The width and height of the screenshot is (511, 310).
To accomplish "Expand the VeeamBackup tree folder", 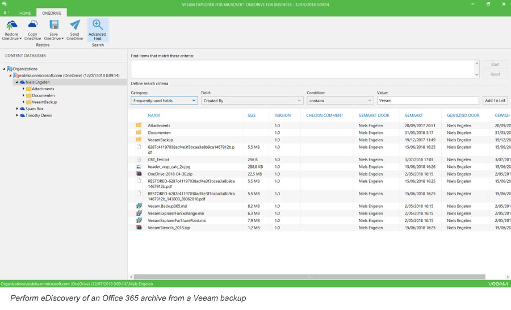I will coord(23,102).
